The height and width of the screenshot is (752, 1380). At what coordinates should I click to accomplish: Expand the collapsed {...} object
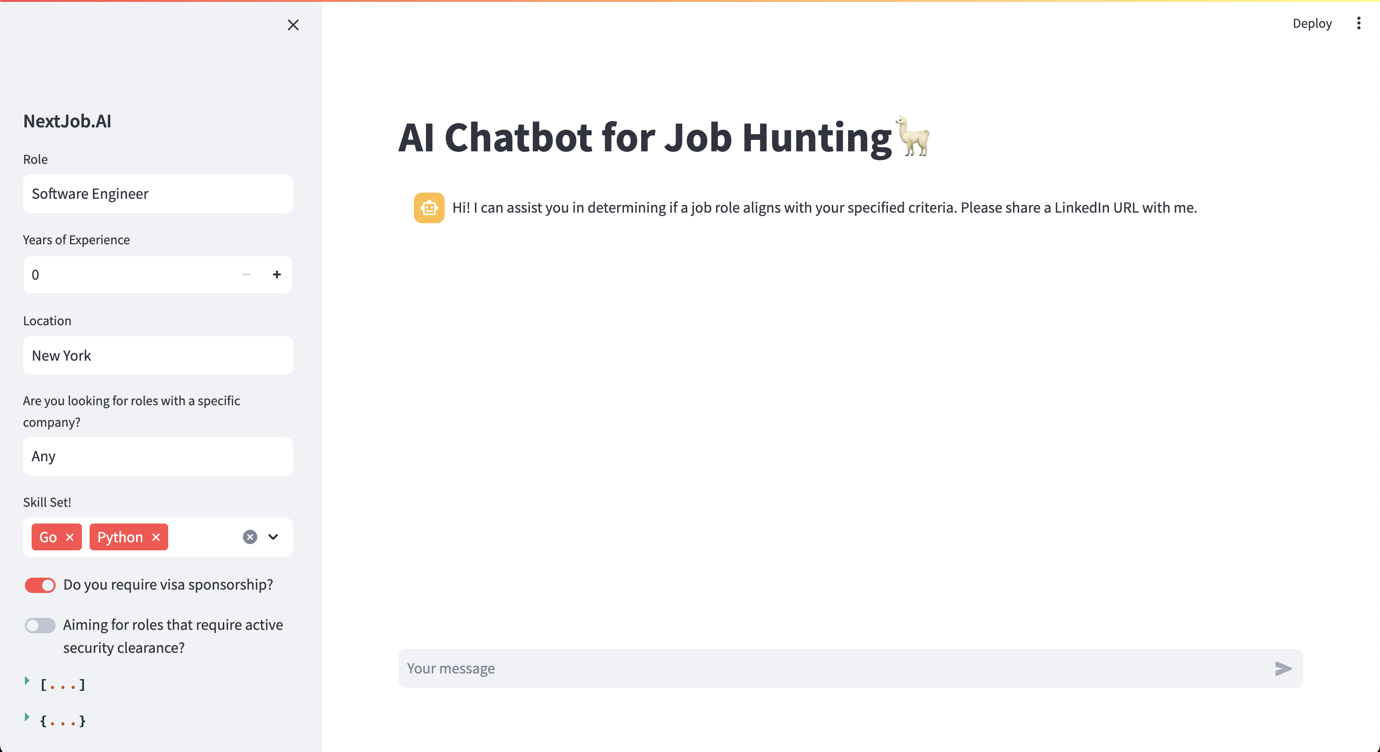(27, 717)
